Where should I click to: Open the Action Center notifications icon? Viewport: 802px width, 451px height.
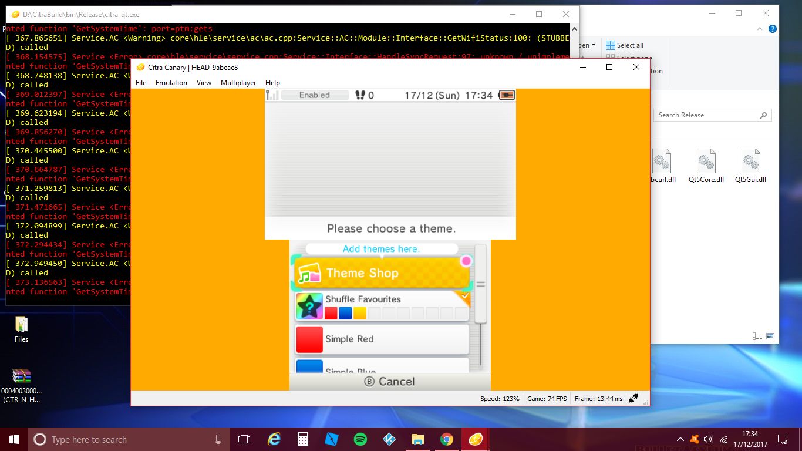click(x=783, y=439)
